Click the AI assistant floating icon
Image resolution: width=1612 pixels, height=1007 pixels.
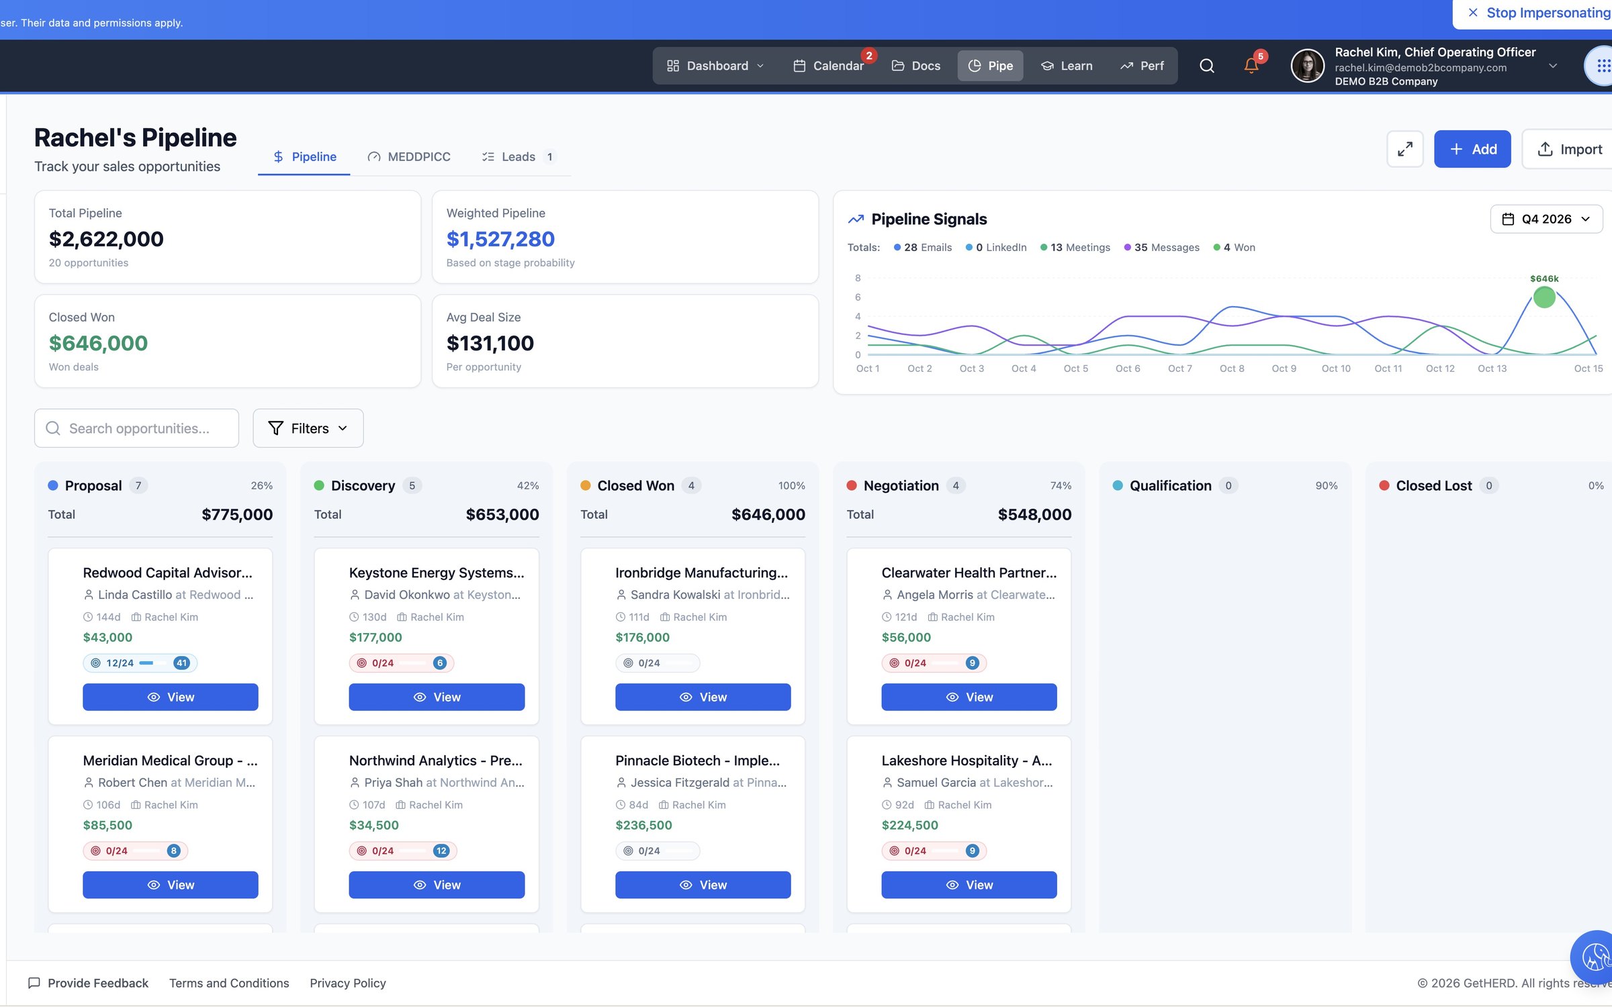(x=1595, y=956)
